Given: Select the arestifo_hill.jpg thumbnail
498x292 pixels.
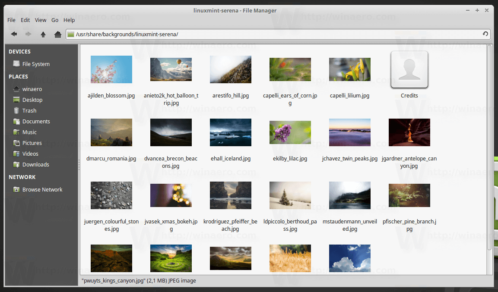Looking at the screenshot, I should point(231,69).
